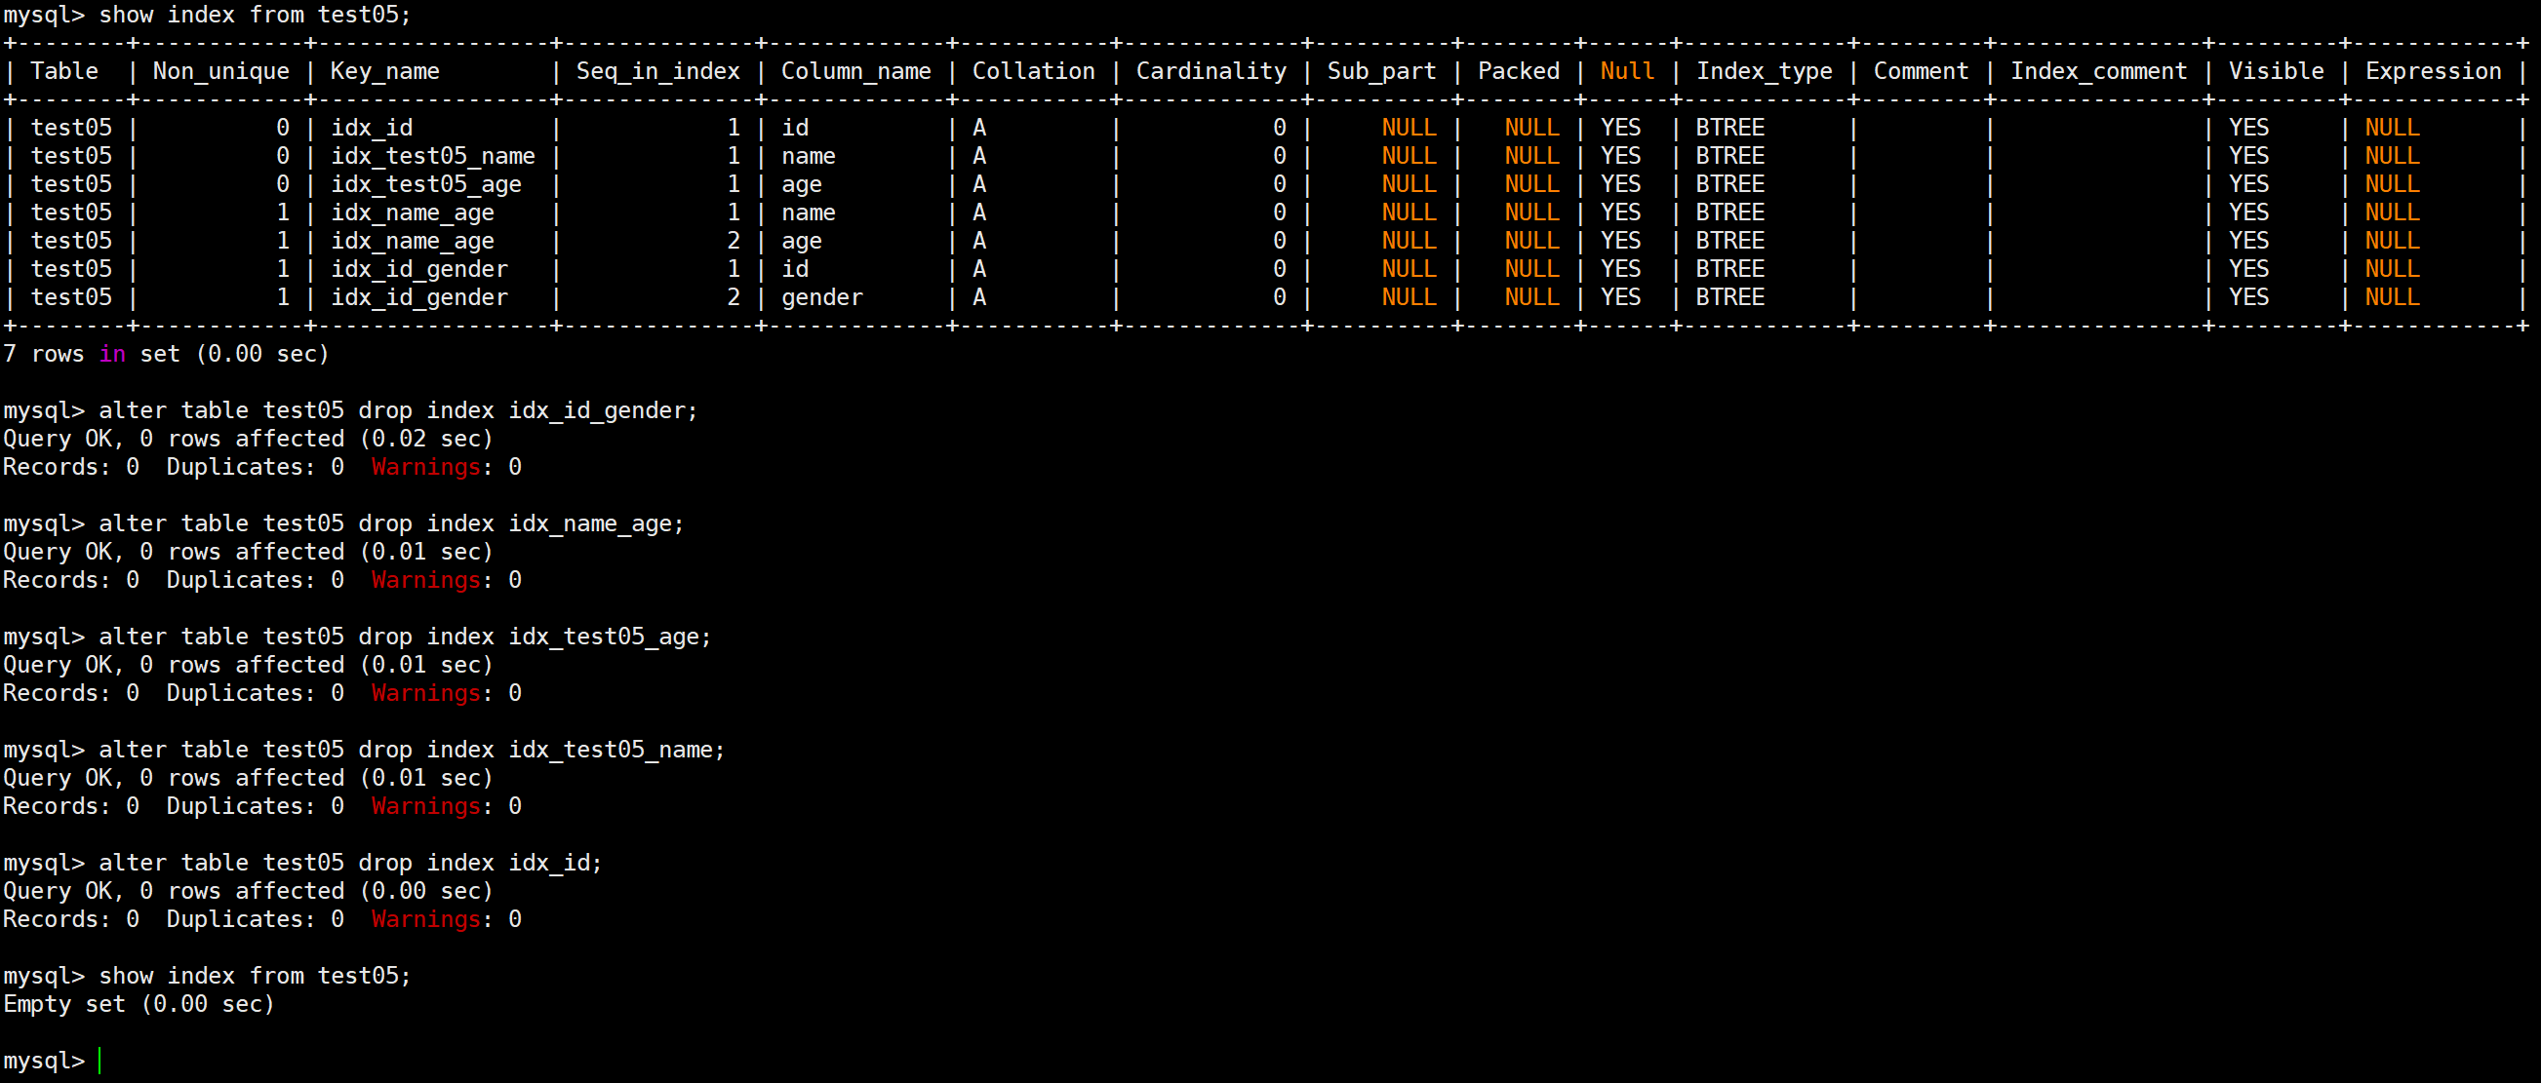Click the 'Packed' column header
The image size is (2541, 1083).
coord(1519,72)
